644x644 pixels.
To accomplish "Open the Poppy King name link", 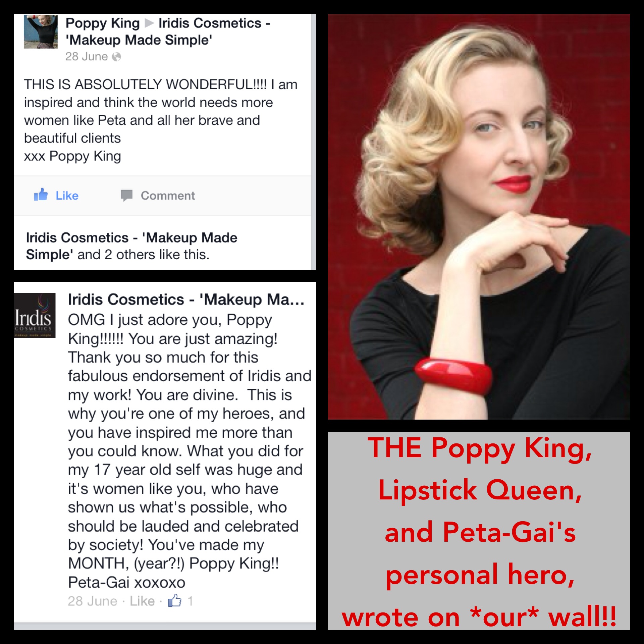I will [103, 23].
